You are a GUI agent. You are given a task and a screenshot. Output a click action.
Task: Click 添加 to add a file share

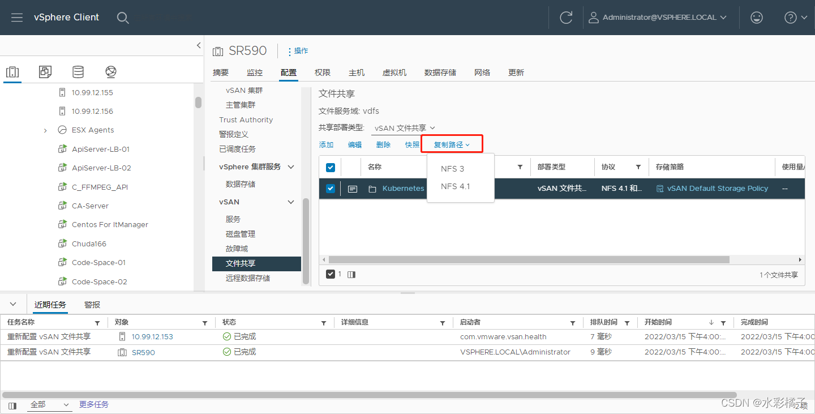[327, 145]
